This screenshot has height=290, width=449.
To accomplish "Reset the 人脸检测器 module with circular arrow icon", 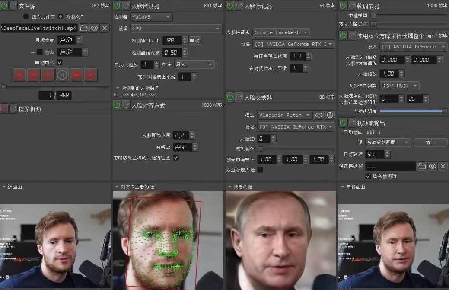I will click(x=125, y=6).
